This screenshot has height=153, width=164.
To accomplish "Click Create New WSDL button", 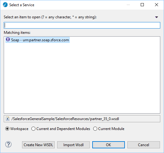I will (38, 145).
